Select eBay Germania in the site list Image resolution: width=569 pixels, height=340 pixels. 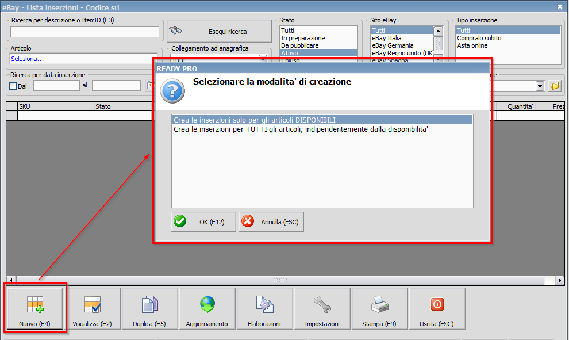pos(402,45)
